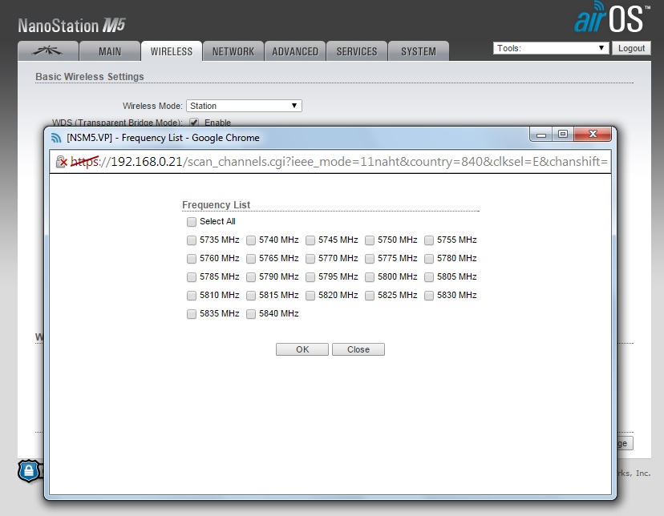Switch to the MAIN tab

(110, 51)
